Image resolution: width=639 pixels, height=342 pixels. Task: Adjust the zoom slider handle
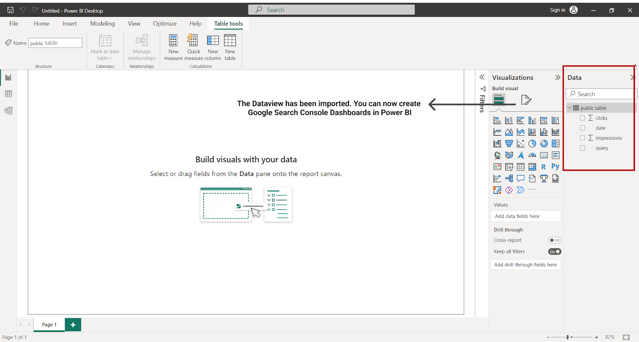tap(568, 337)
